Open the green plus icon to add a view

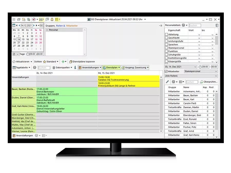point(63,62)
